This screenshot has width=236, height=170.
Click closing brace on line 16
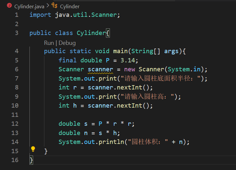[x=31, y=160]
